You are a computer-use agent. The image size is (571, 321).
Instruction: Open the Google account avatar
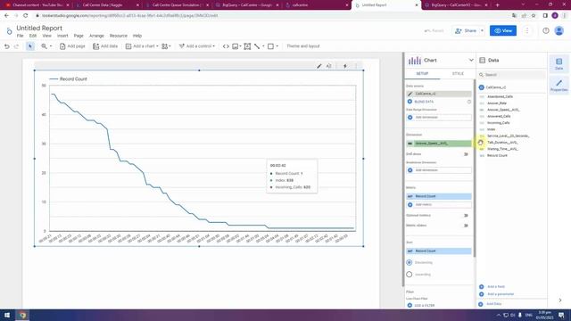click(559, 30)
